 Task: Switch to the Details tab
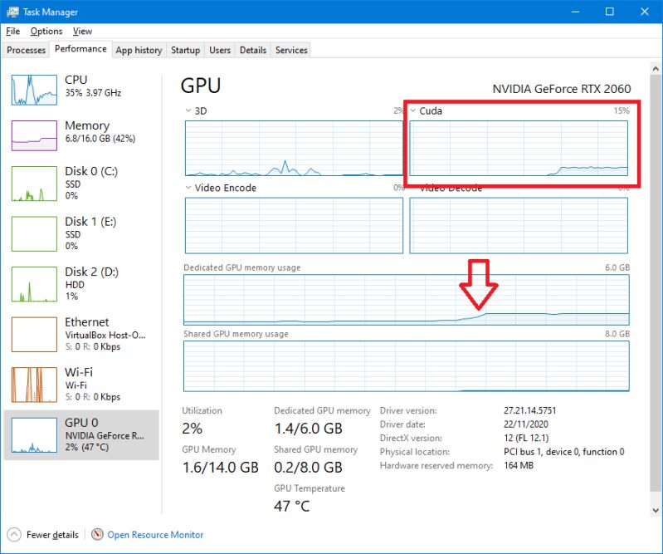(253, 50)
